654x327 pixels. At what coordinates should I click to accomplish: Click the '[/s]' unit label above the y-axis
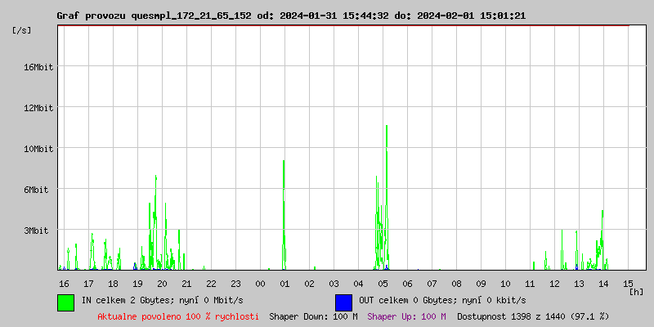point(22,30)
